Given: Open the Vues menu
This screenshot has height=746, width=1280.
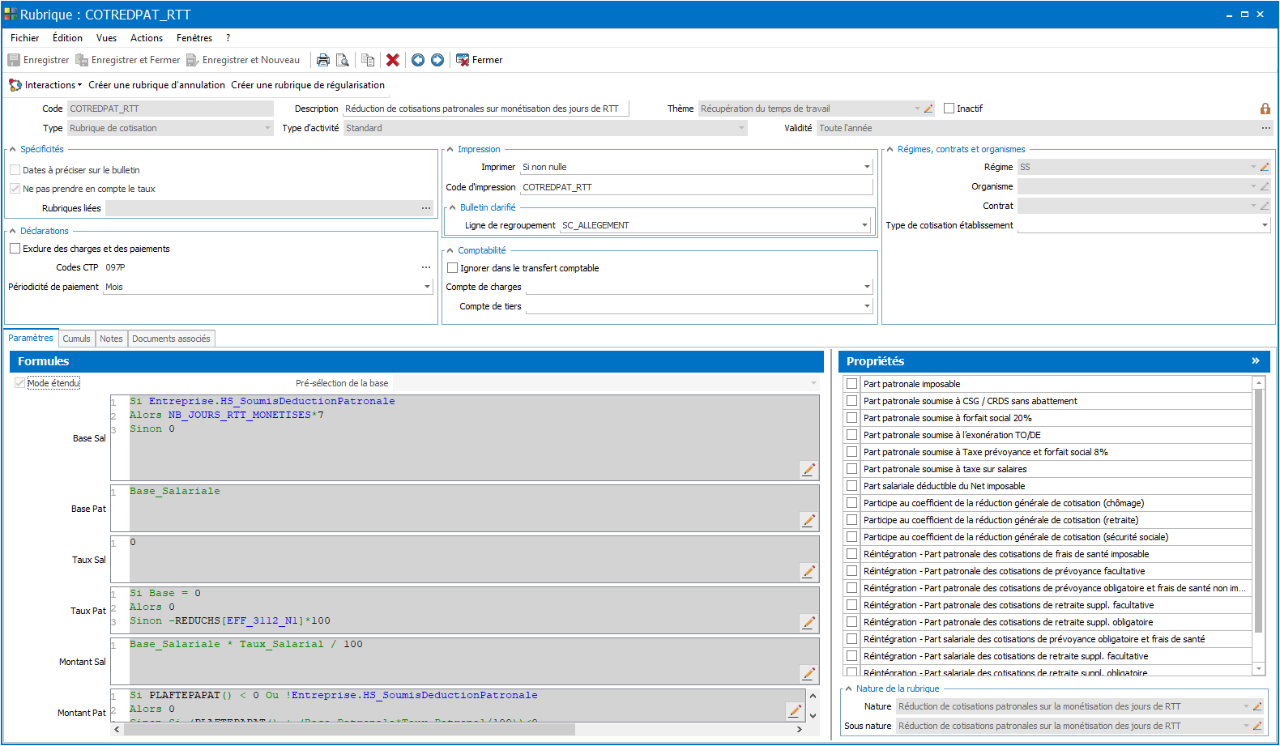Looking at the screenshot, I should pyautogui.click(x=106, y=38).
